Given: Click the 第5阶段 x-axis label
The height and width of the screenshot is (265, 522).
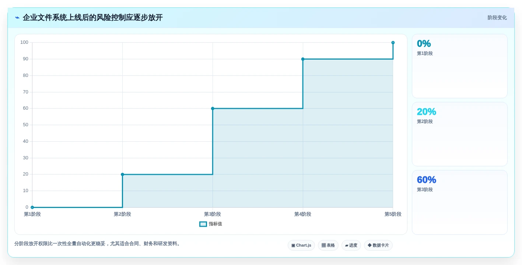Looking at the screenshot, I should (393, 214).
